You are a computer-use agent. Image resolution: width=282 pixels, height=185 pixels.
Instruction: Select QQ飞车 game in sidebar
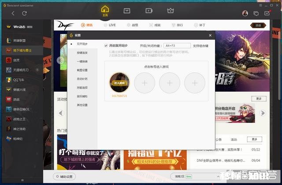22,80
